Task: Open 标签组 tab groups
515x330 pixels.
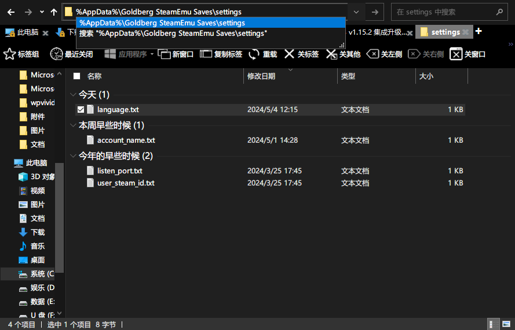Action: point(21,54)
